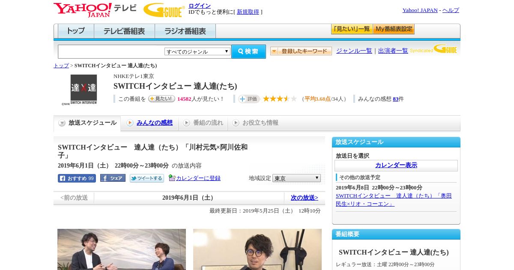
Task: Open the 奥田民生×リオ・コーエン broadcast link
Action: point(394,200)
